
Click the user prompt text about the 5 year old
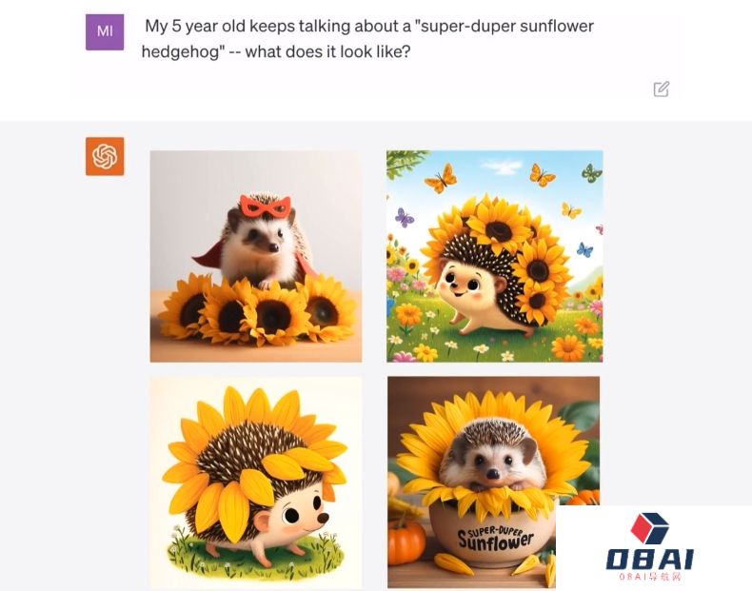click(367, 38)
